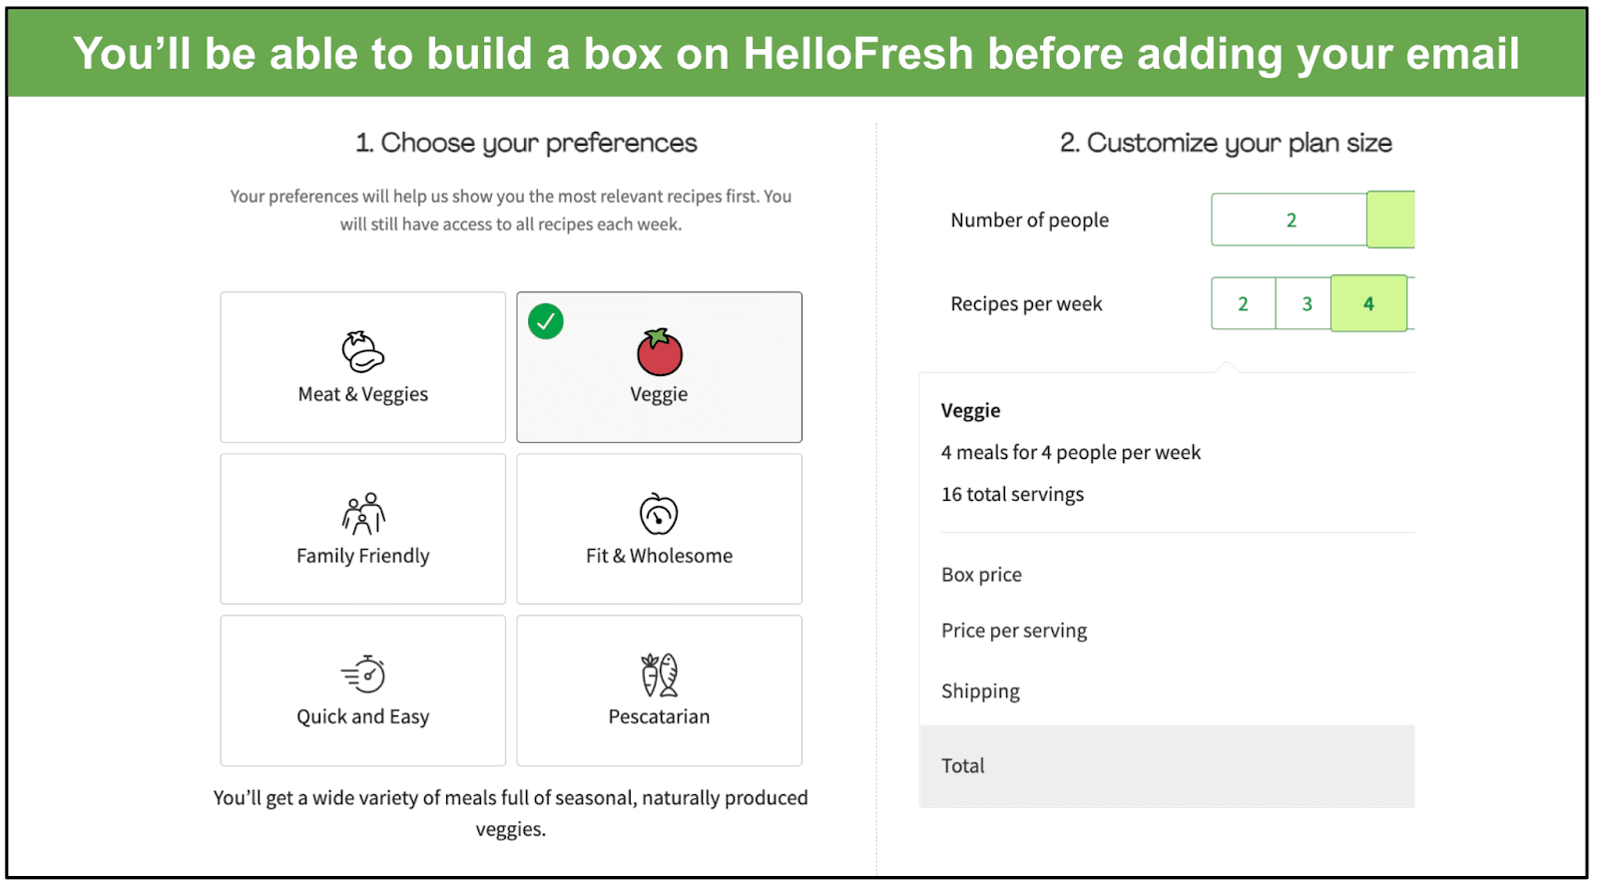The height and width of the screenshot is (886, 1597).
Task: Click the Pescatarian label text
Action: pos(659,716)
